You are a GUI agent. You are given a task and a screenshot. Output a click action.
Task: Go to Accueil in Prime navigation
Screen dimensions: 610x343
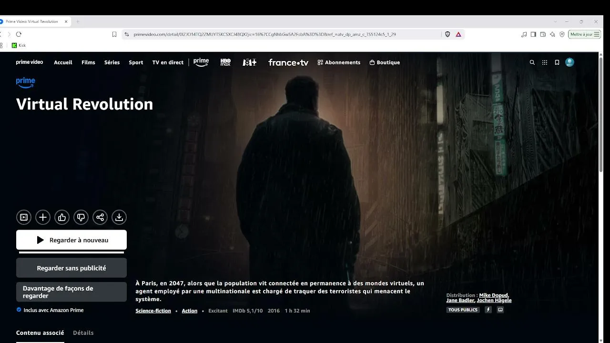tap(63, 62)
